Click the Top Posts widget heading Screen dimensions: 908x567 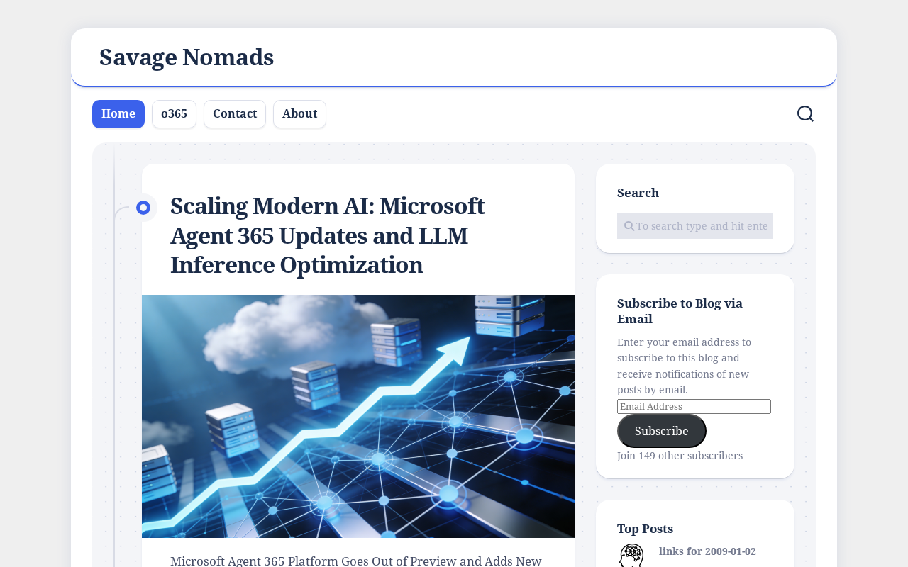click(645, 529)
